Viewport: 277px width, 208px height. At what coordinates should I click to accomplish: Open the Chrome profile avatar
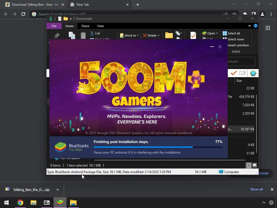[262, 14]
